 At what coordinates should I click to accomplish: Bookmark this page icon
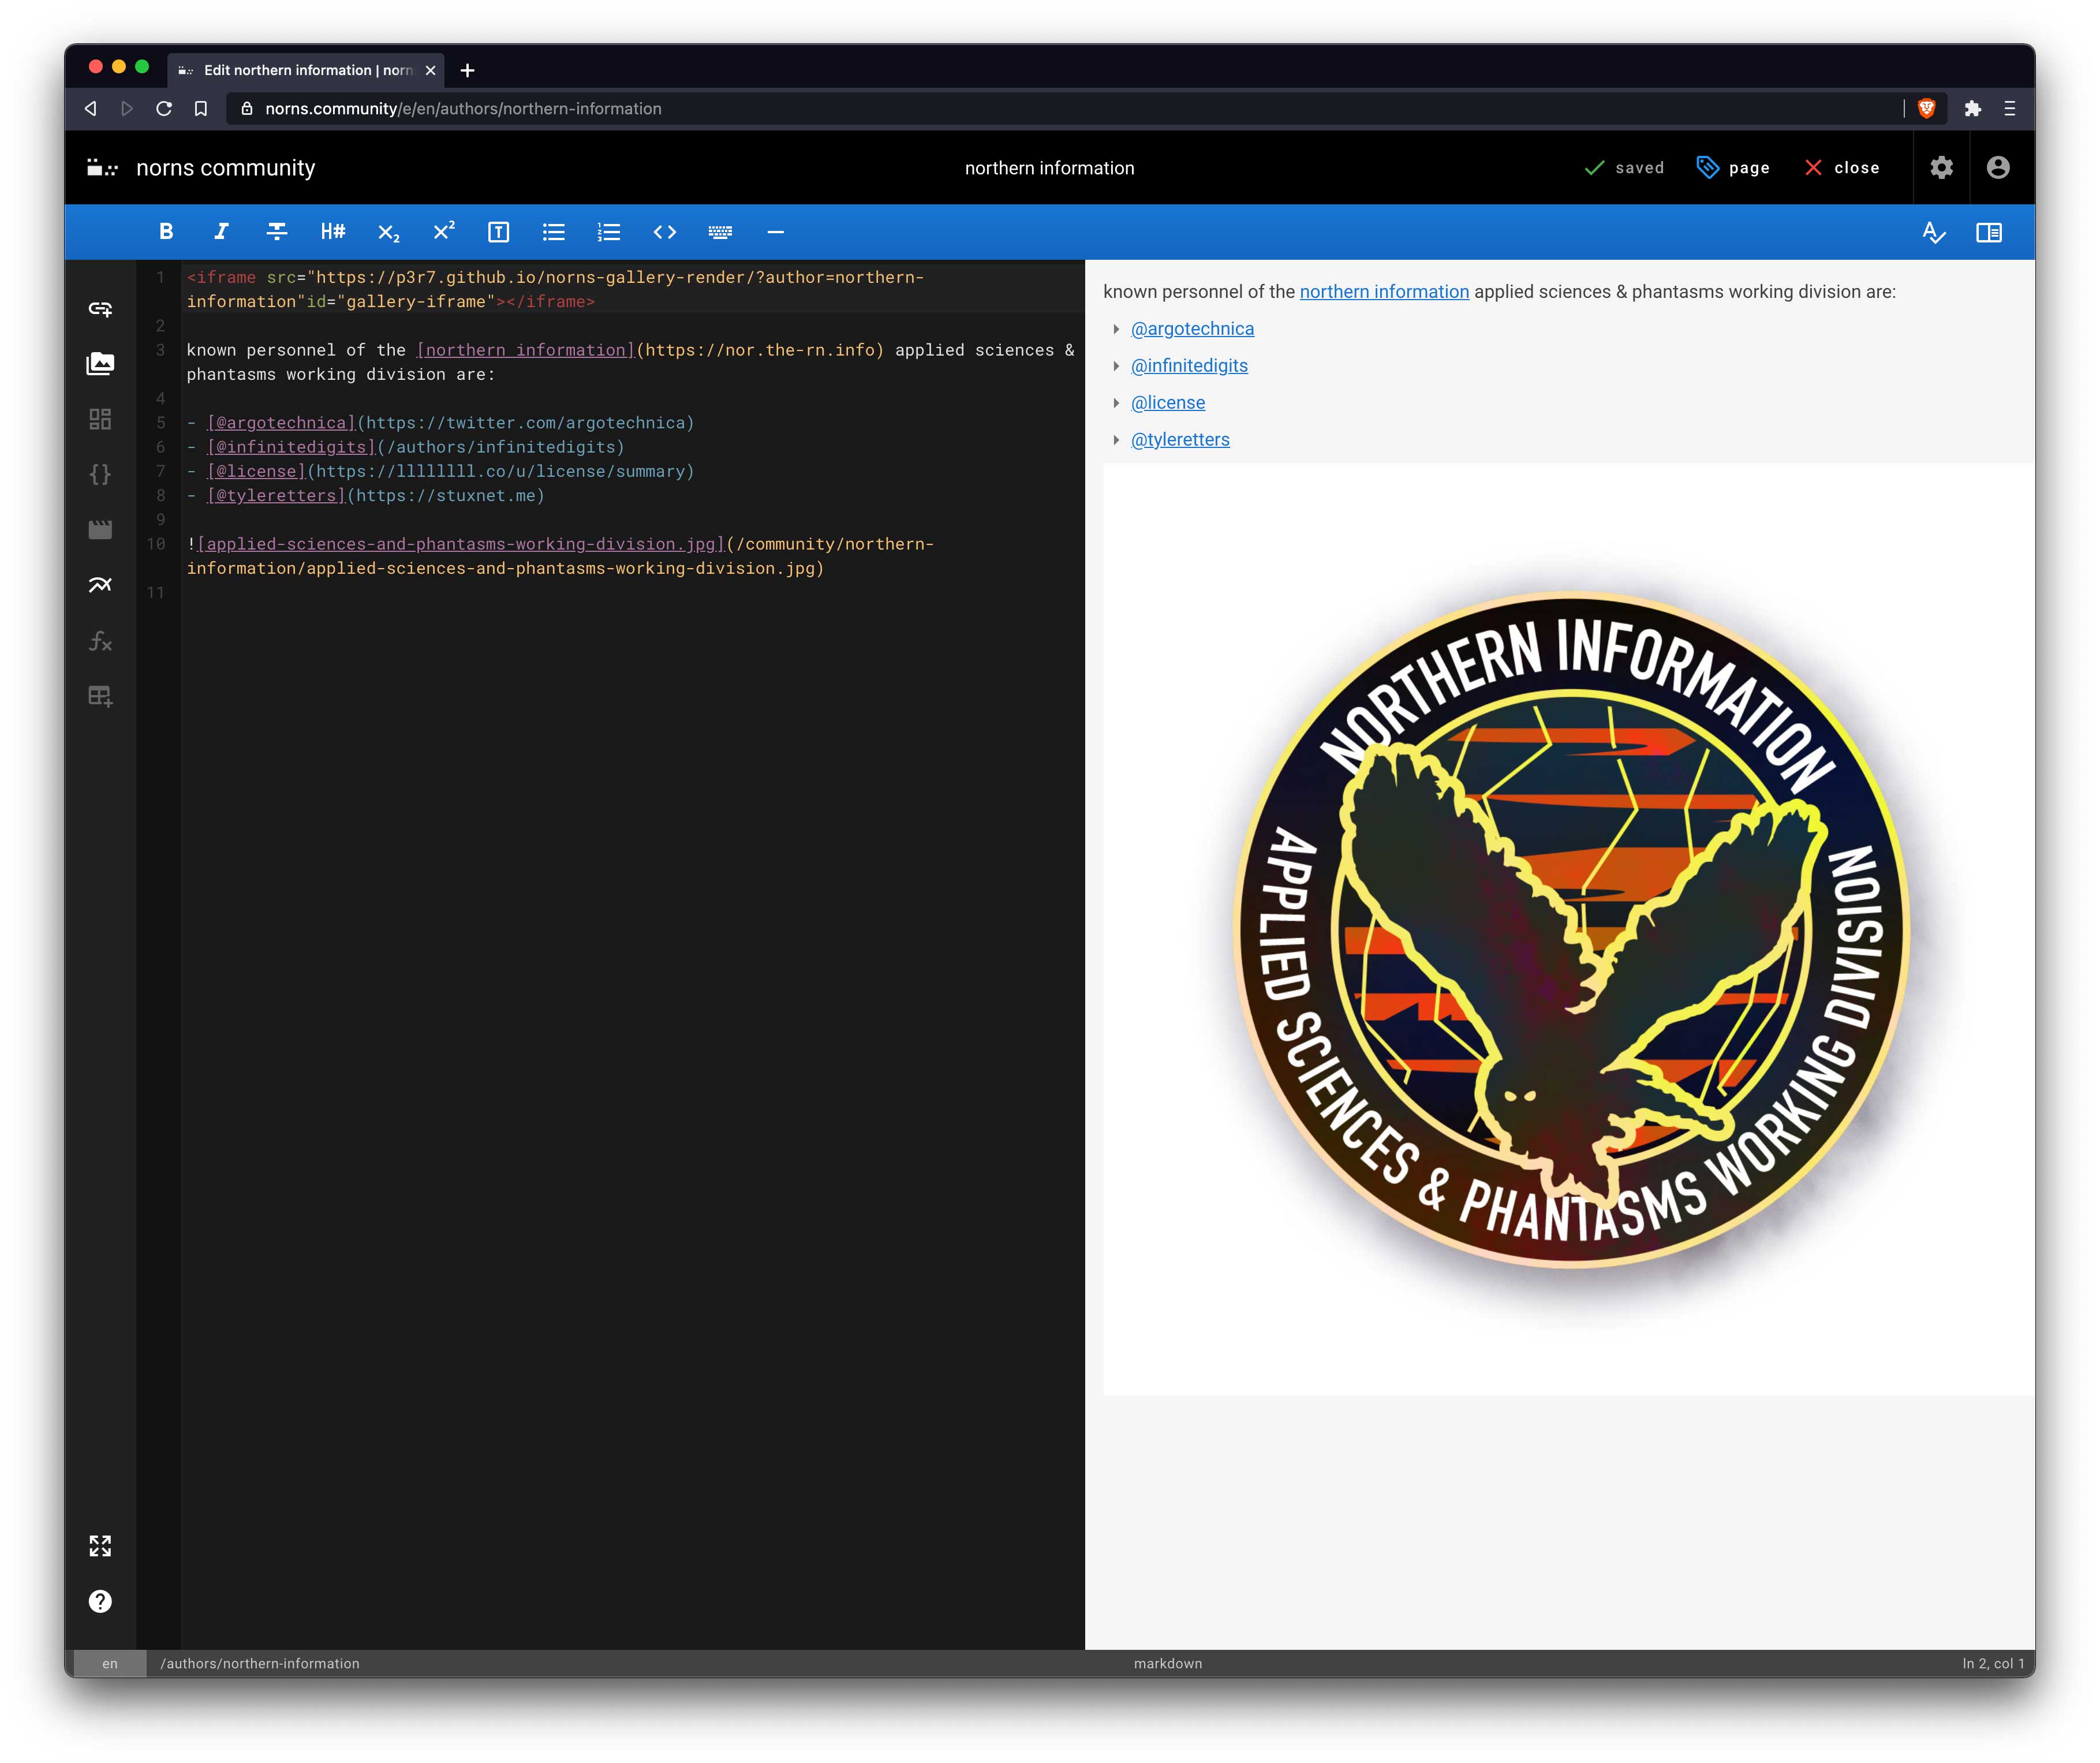pos(200,109)
